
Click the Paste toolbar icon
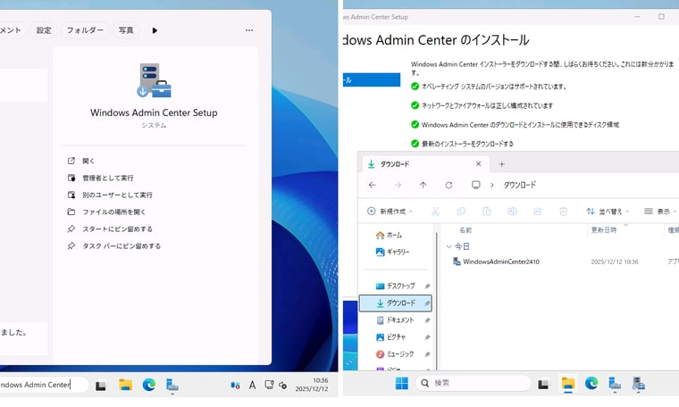pos(486,211)
